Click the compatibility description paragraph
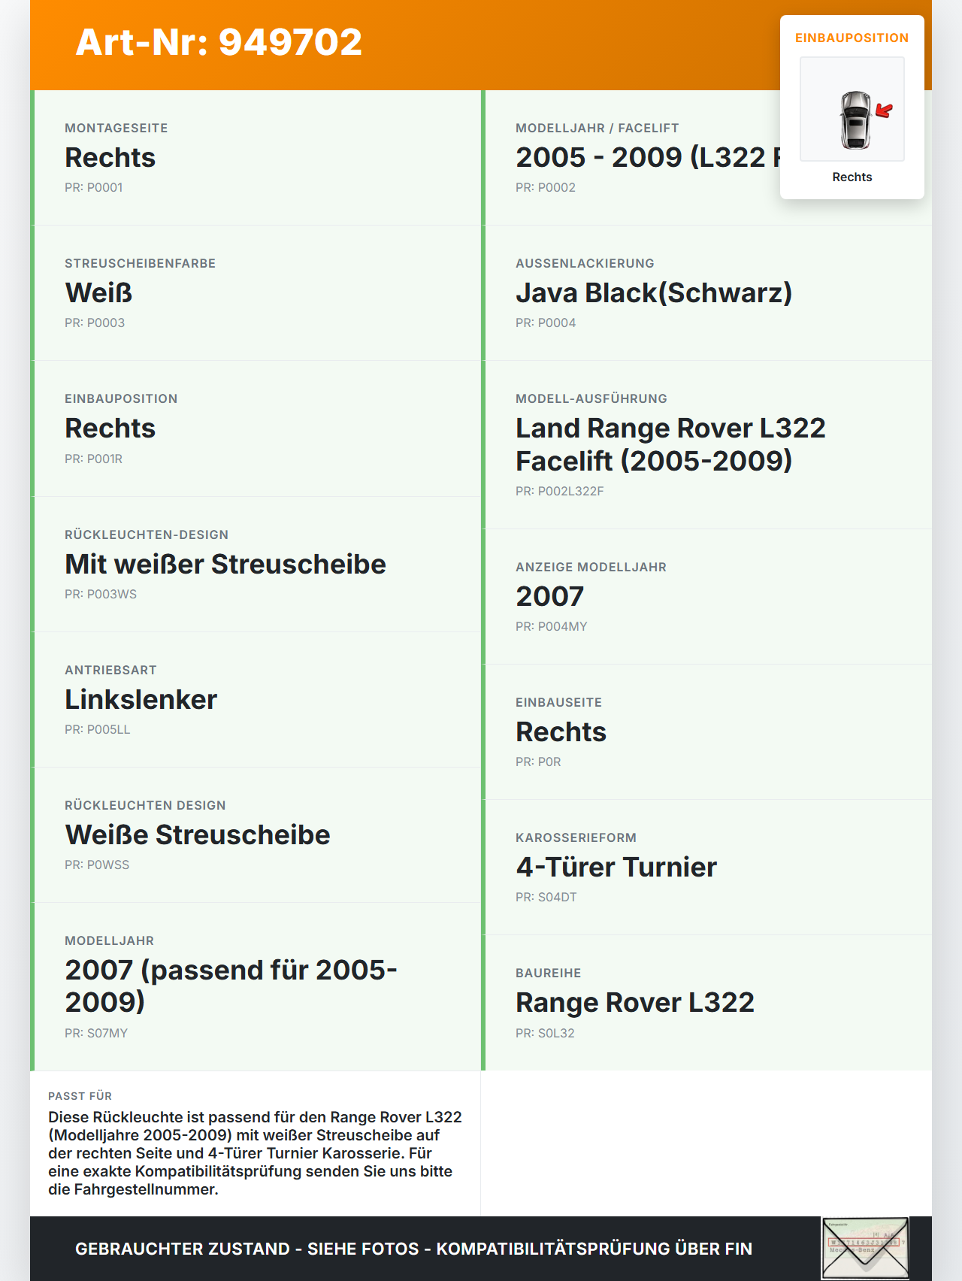The height and width of the screenshot is (1281, 962). coord(255,1153)
